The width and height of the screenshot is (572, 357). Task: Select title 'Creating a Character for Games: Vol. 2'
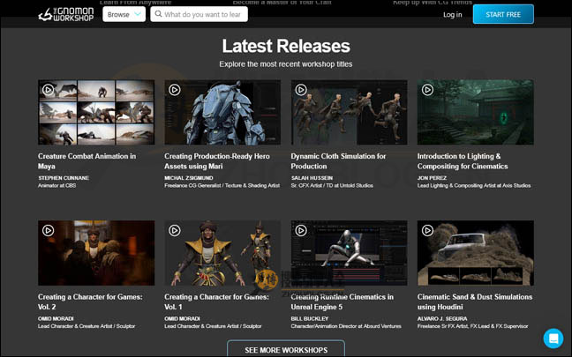click(90, 301)
